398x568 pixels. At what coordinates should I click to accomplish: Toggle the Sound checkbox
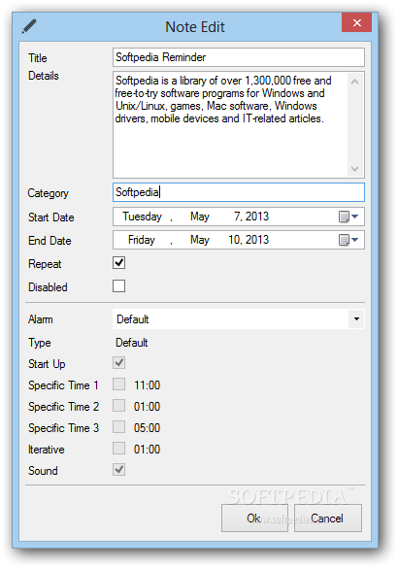(x=118, y=470)
